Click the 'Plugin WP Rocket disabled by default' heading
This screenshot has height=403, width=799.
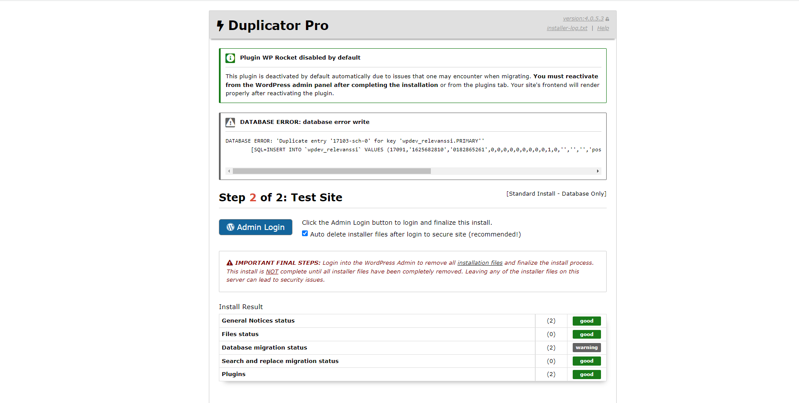[x=300, y=58]
